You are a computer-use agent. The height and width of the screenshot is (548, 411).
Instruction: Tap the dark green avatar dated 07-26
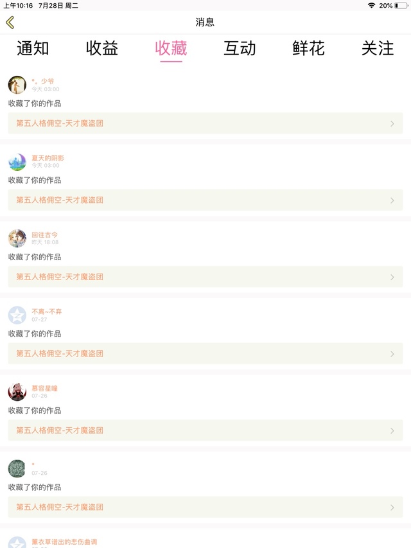click(17, 469)
